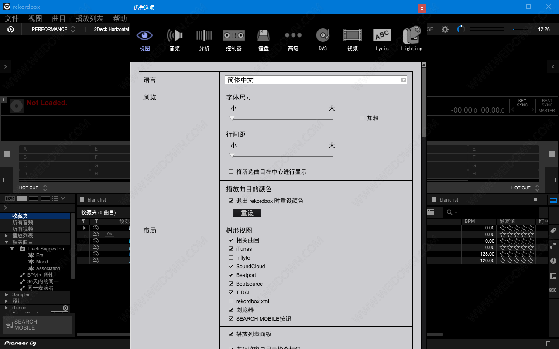Open the Lighting preferences tab
The width and height of the screenshot is (559, 349).
pos(412,39)
